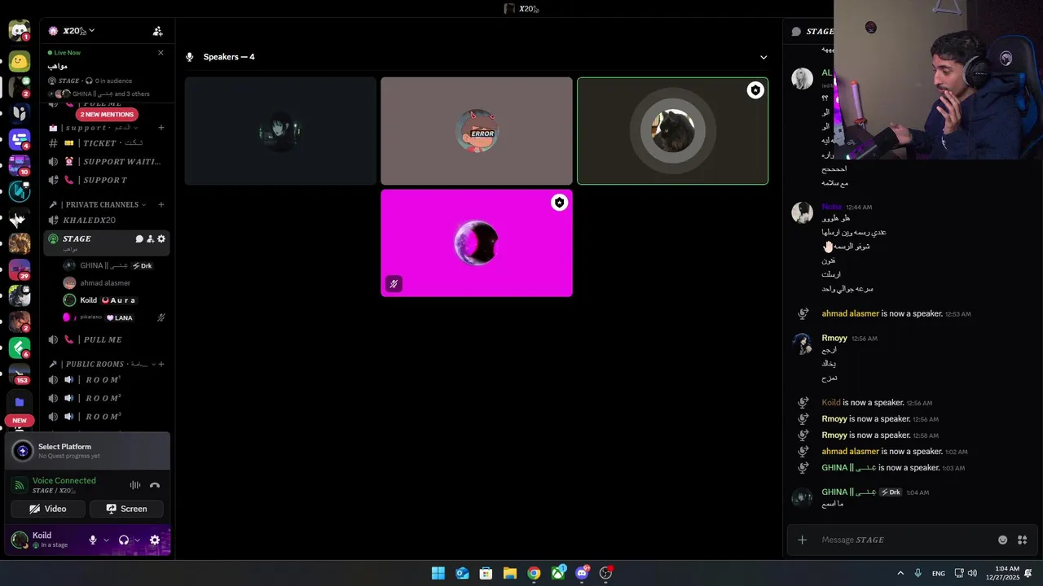The image size is (1043, 586).
Task: Open audio output options dropdown
Action: click(x=137, y=540)
